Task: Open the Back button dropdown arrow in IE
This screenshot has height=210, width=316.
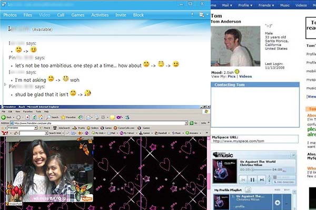Action: 14,118
